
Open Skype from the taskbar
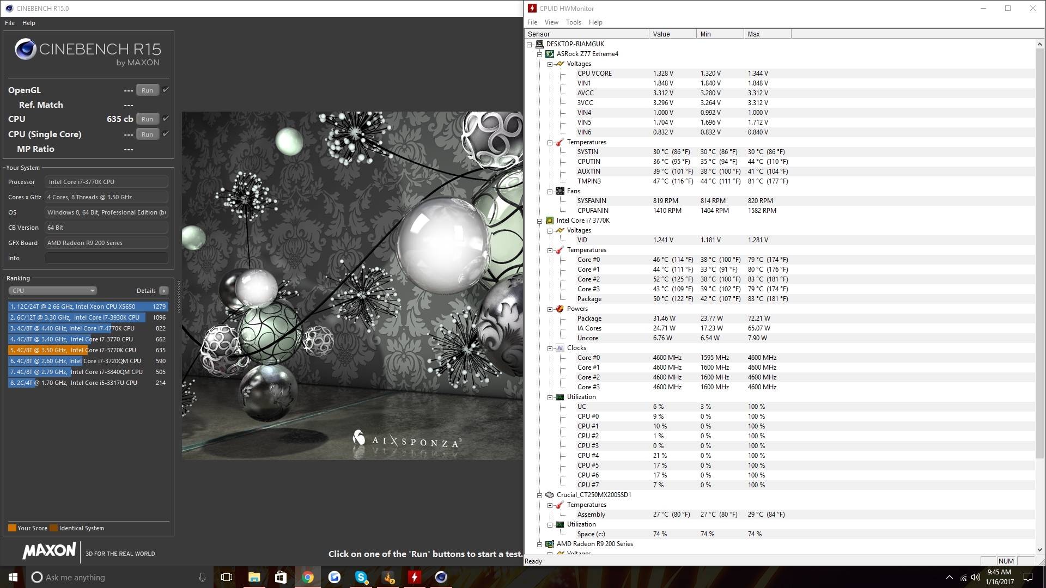(x=361, y=577)
